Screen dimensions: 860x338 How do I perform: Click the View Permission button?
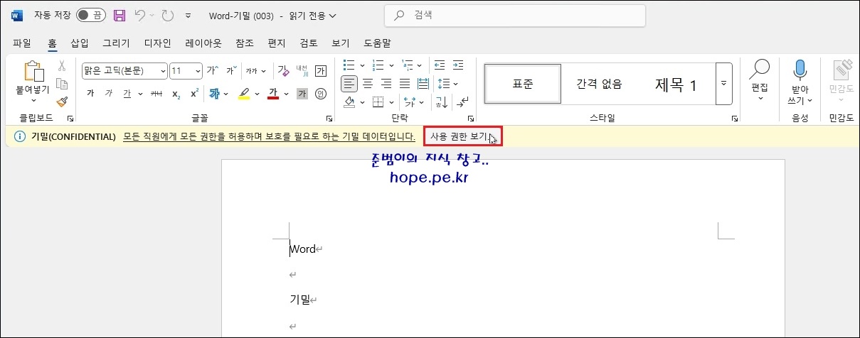click(462, 136)
